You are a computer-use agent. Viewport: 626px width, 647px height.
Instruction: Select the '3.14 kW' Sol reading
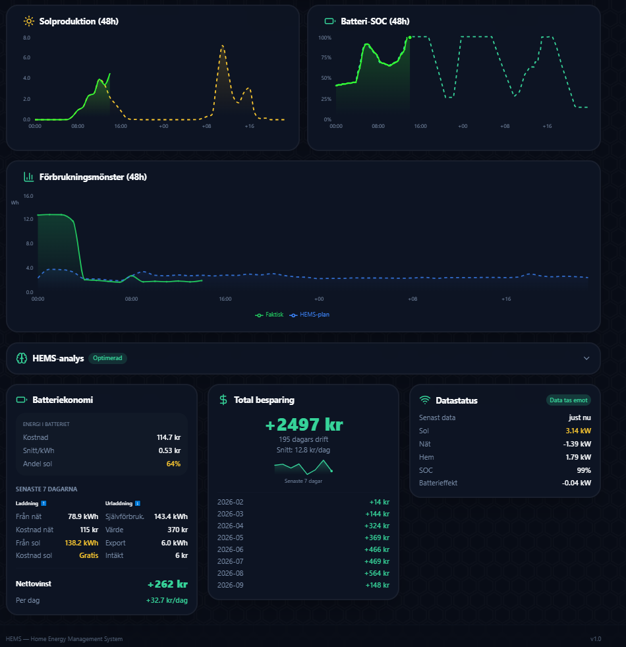pyautogui.click(x=579, y=431)
